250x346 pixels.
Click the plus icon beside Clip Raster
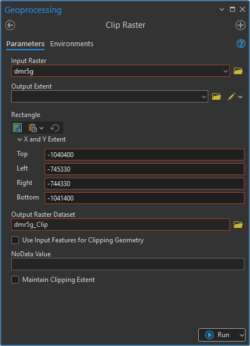click(241, 25)
